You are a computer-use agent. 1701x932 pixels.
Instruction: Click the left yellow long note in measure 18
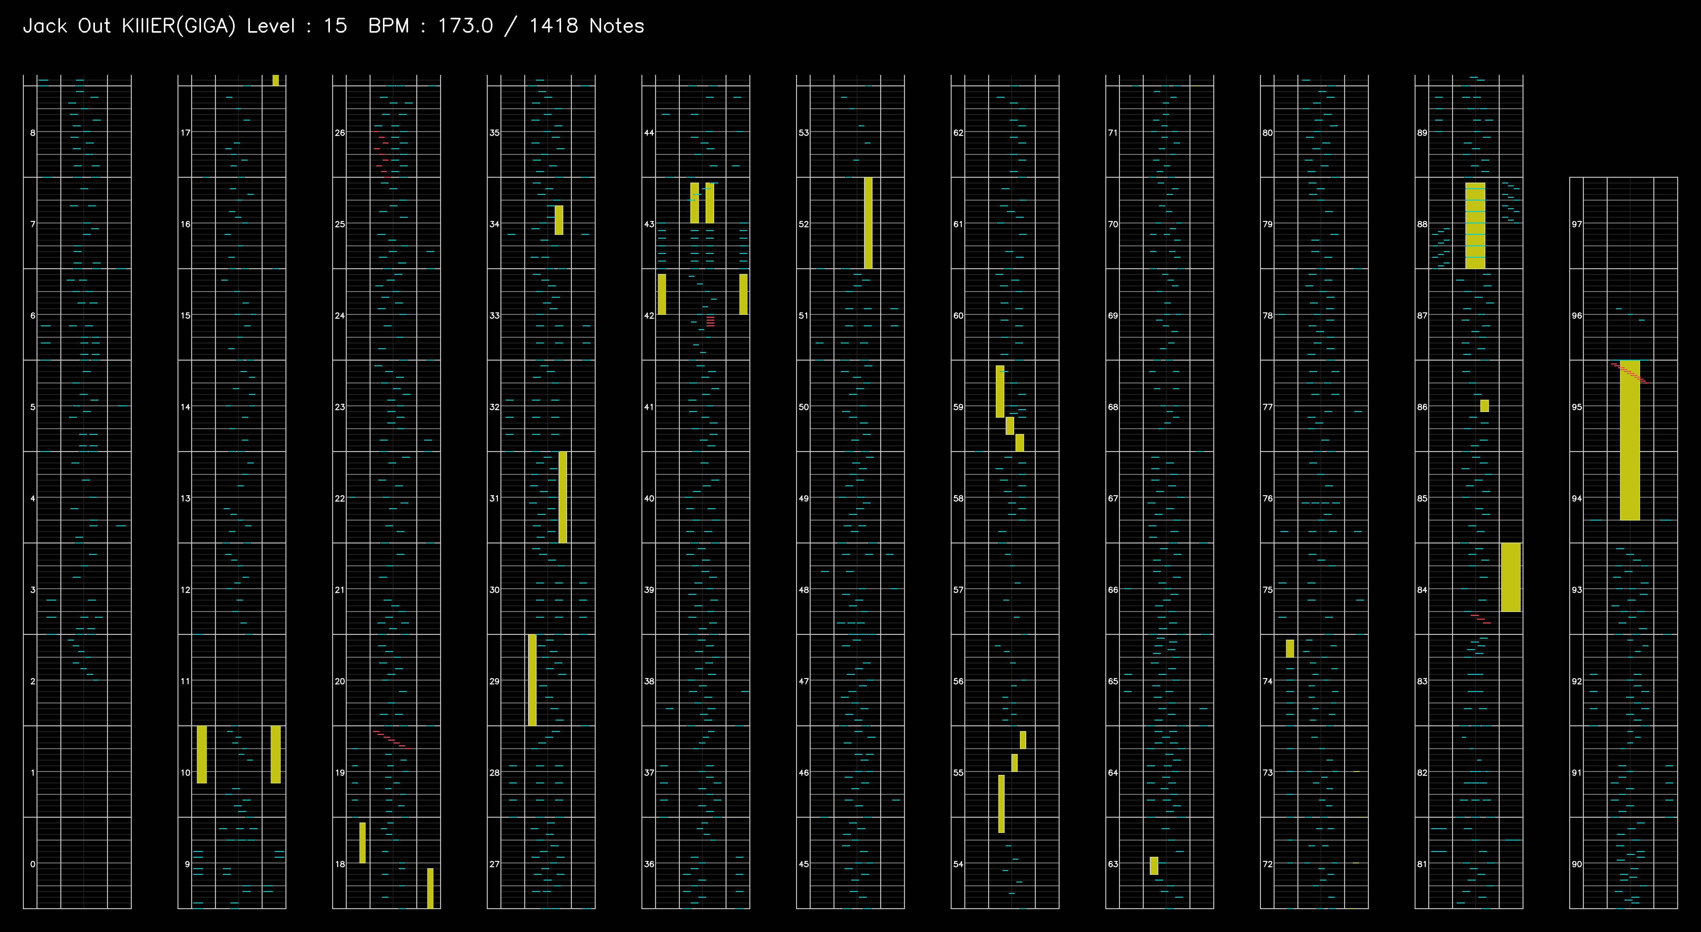(x=363, y=843)
